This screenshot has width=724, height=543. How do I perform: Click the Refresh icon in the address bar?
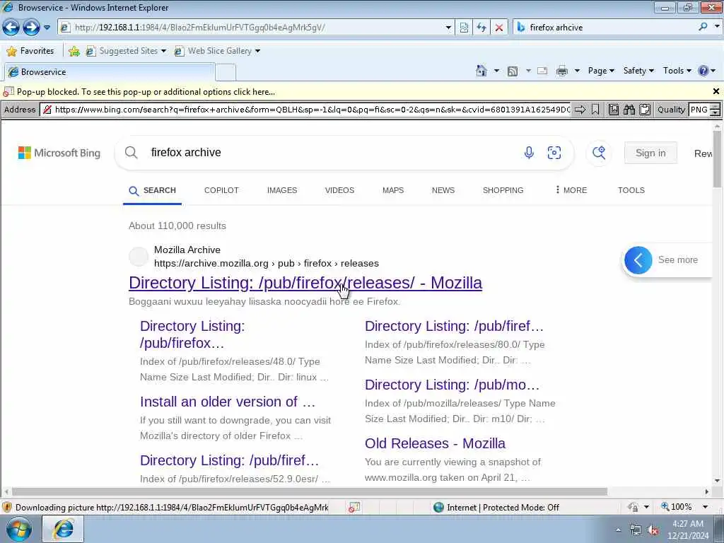[x=481, y=28]
